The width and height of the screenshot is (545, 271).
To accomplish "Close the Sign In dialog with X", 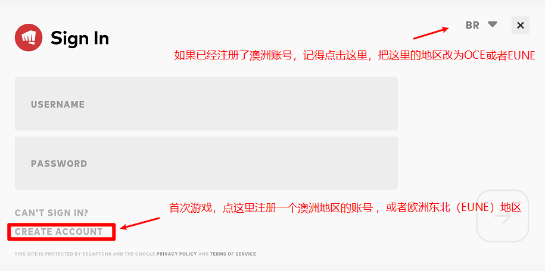I will [521, 25].
